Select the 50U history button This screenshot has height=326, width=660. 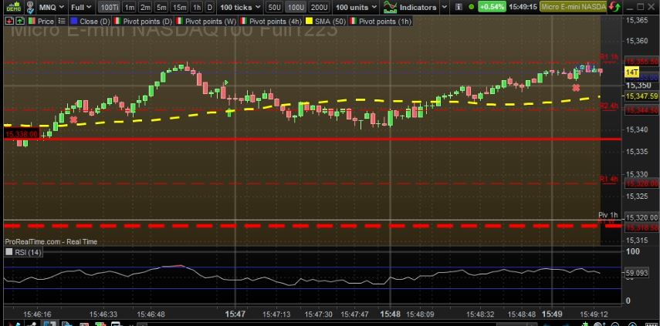(x=275, y=7)
